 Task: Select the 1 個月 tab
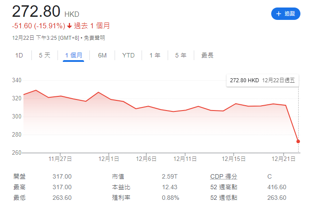point(73,55)
